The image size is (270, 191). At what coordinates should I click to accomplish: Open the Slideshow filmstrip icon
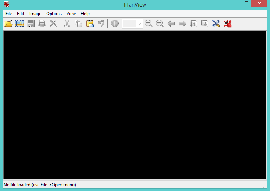pyautogui.click(x=19, y=24)
